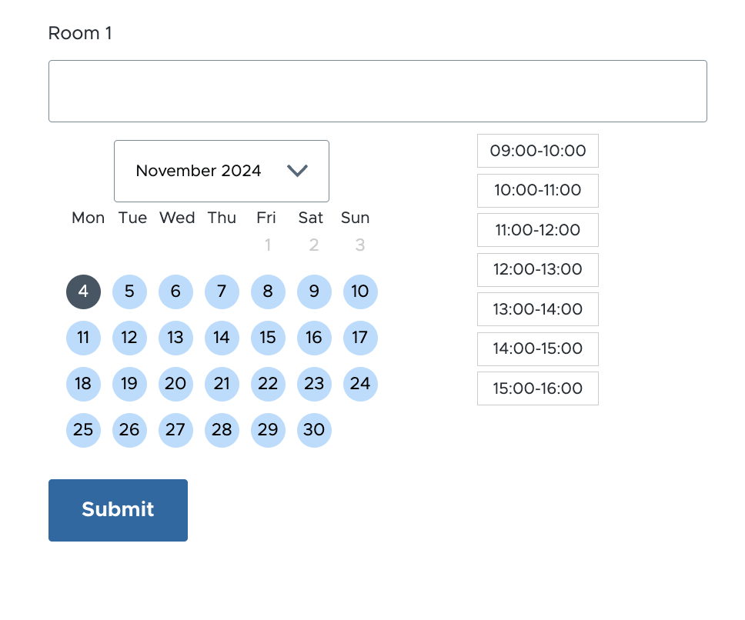Viewport: 745px width, 620px height.
Task: Click the Room 1 text input box
Action: [378, 90]
